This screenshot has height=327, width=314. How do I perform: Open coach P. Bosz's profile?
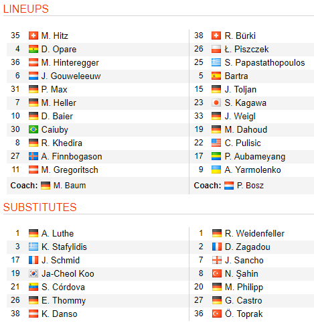(x=250, y=186)
